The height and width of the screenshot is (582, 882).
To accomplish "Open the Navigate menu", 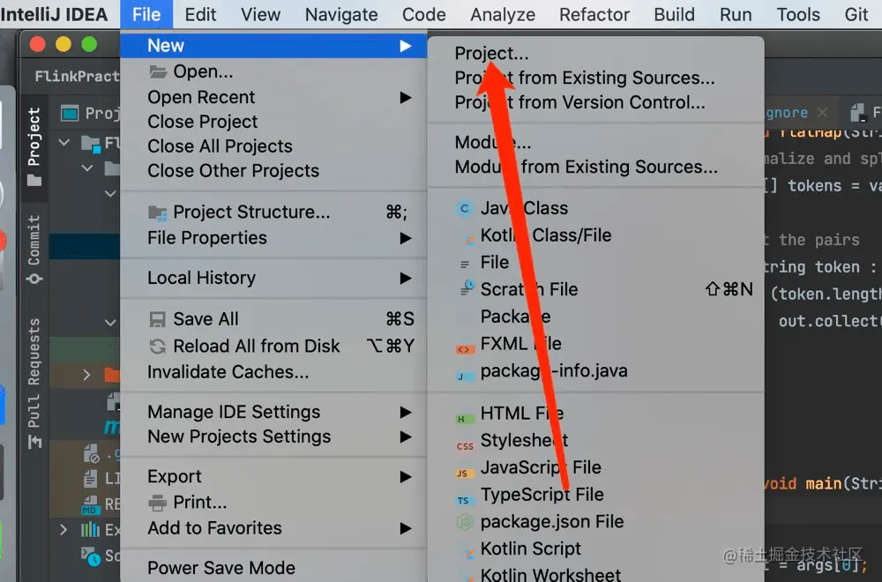I will coord(341,14).
